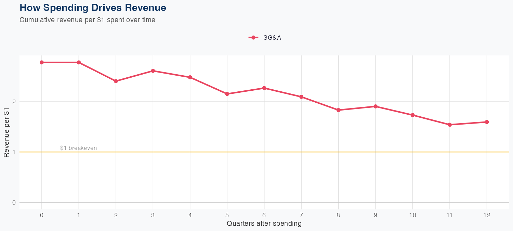Click the lowest point at quarter 11
This screenshot has height=231, width=513.
pyautogui.click(x=450, y=125)
